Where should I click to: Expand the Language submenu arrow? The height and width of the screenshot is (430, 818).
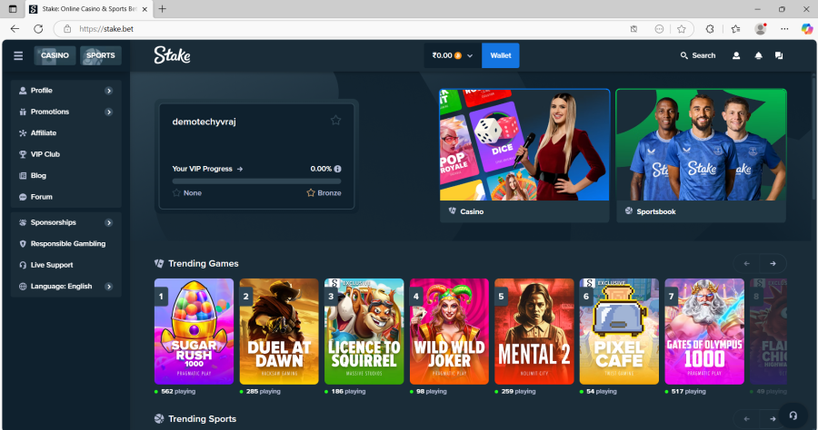click(108, 287)
